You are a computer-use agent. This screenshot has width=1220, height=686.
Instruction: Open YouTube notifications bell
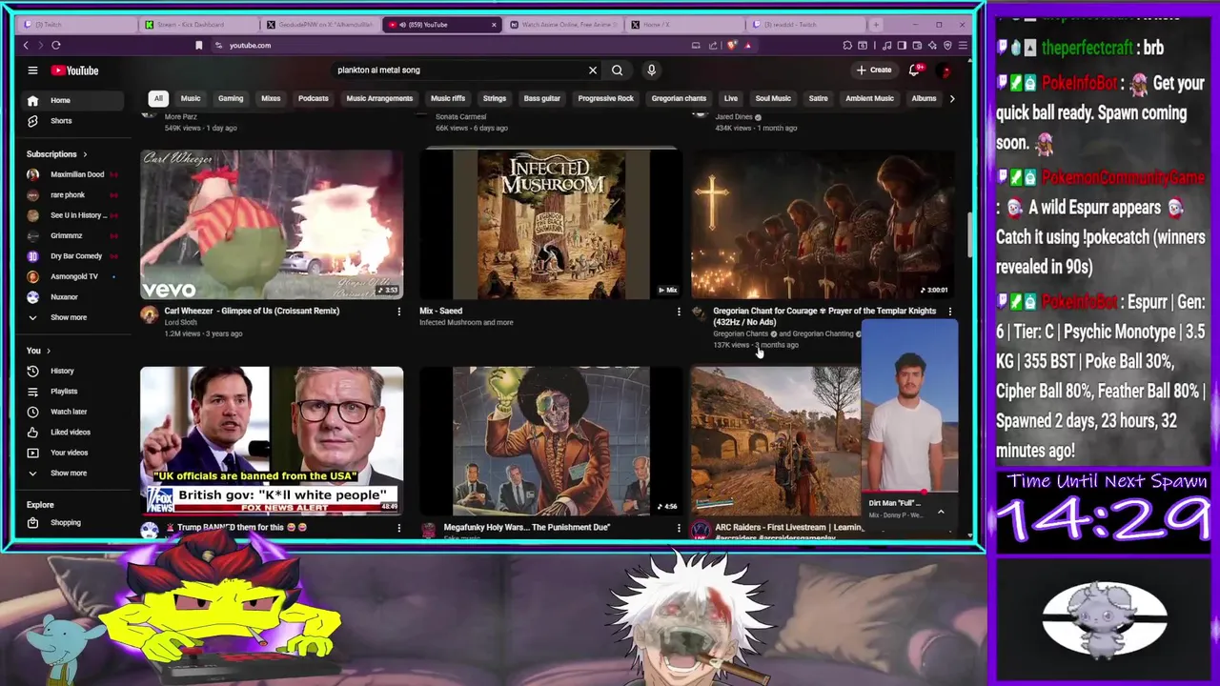(x=915, y=70)
